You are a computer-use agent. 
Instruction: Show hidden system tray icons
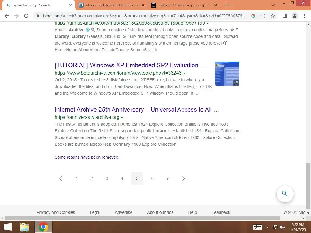pyautogui.click(x=268, y=227)
